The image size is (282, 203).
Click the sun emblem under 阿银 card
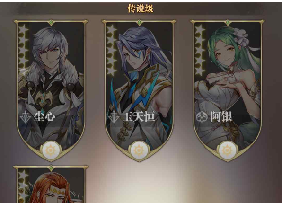[227, 150]
